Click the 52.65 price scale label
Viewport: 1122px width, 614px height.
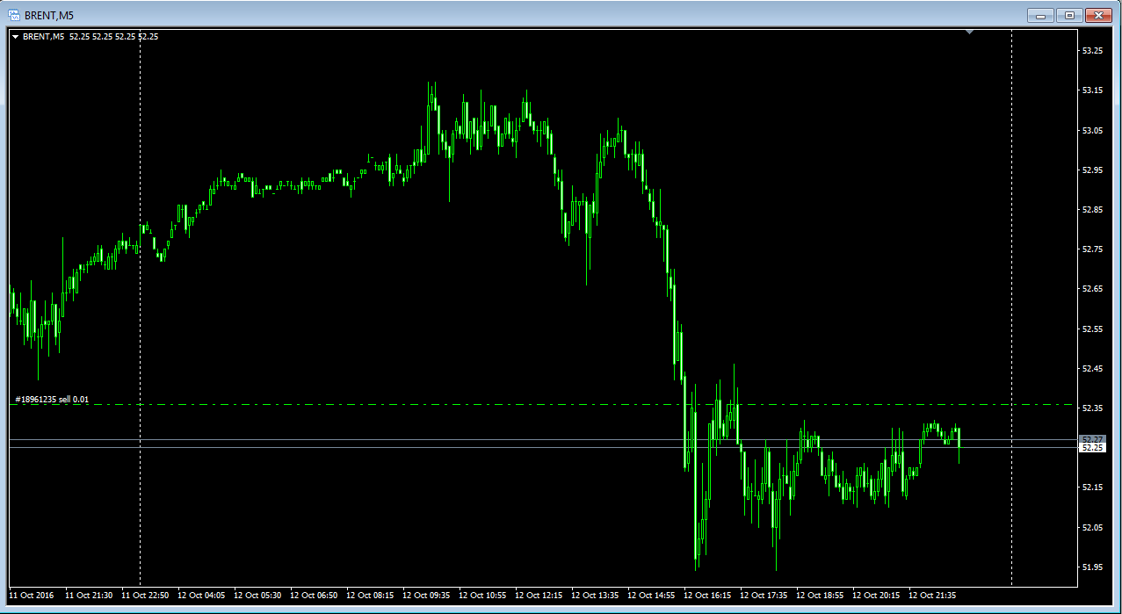1092,289
